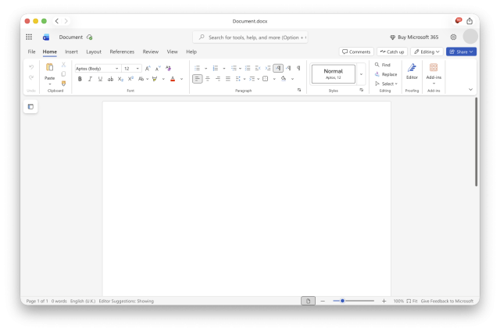
Task: Click the Comments button
Action: (x=356, y=52)
